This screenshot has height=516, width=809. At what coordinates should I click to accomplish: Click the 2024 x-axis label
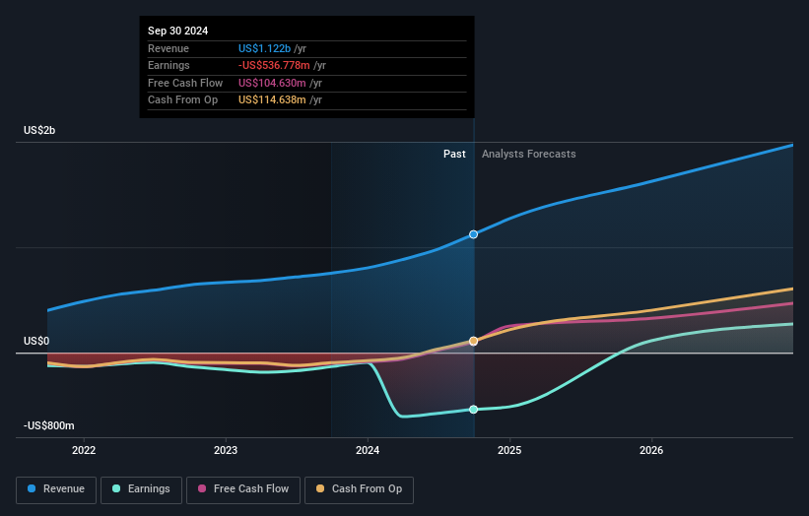pyautogui.click(x=368, y=450)
